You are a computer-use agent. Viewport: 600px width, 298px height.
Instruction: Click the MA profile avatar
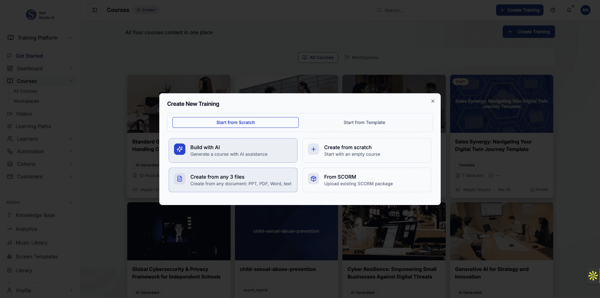(586, 10)
